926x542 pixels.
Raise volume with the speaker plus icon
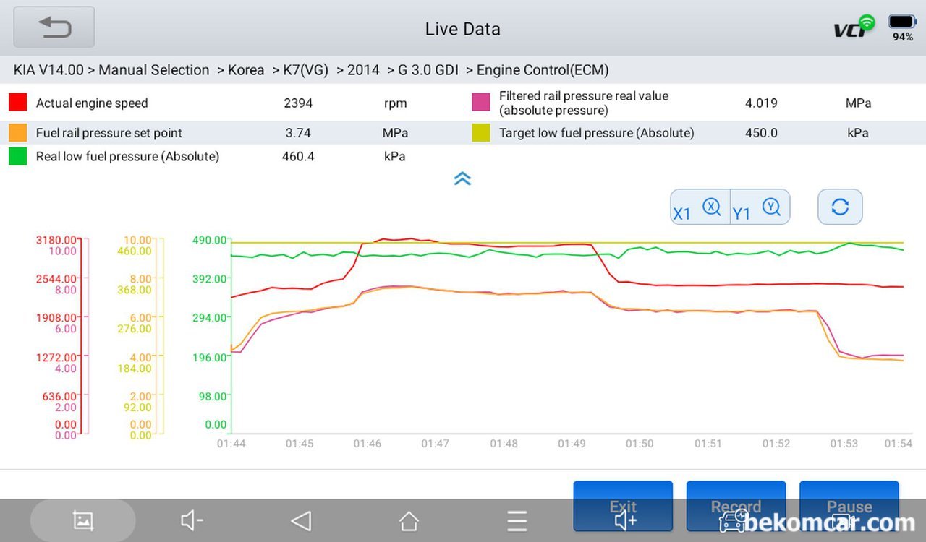[x=625, y=520]
